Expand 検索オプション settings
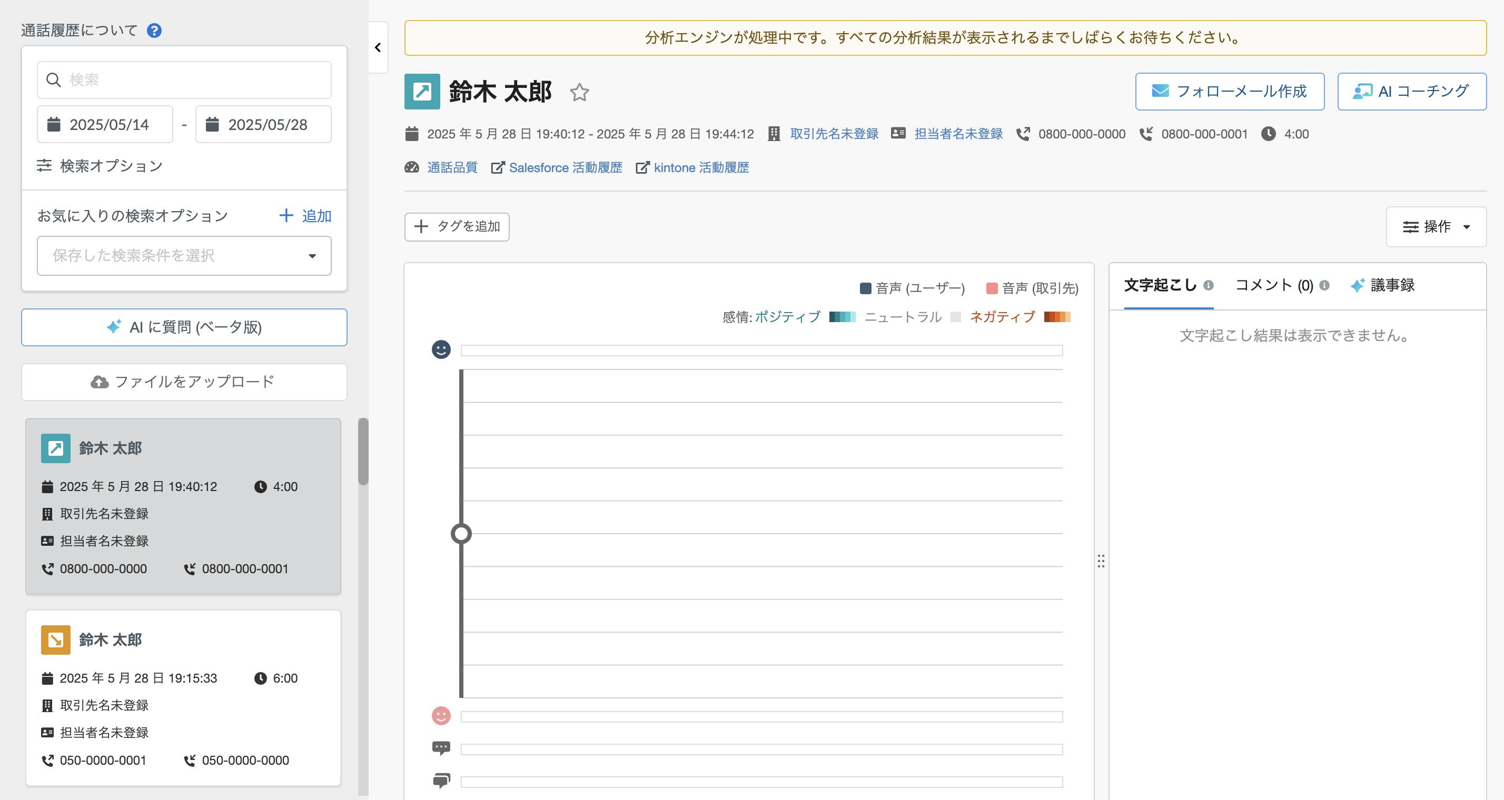 click(101, 166)
